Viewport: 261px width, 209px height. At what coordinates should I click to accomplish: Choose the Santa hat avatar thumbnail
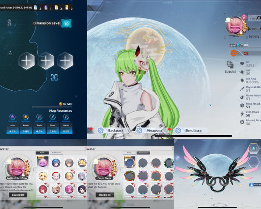(56, 176)
